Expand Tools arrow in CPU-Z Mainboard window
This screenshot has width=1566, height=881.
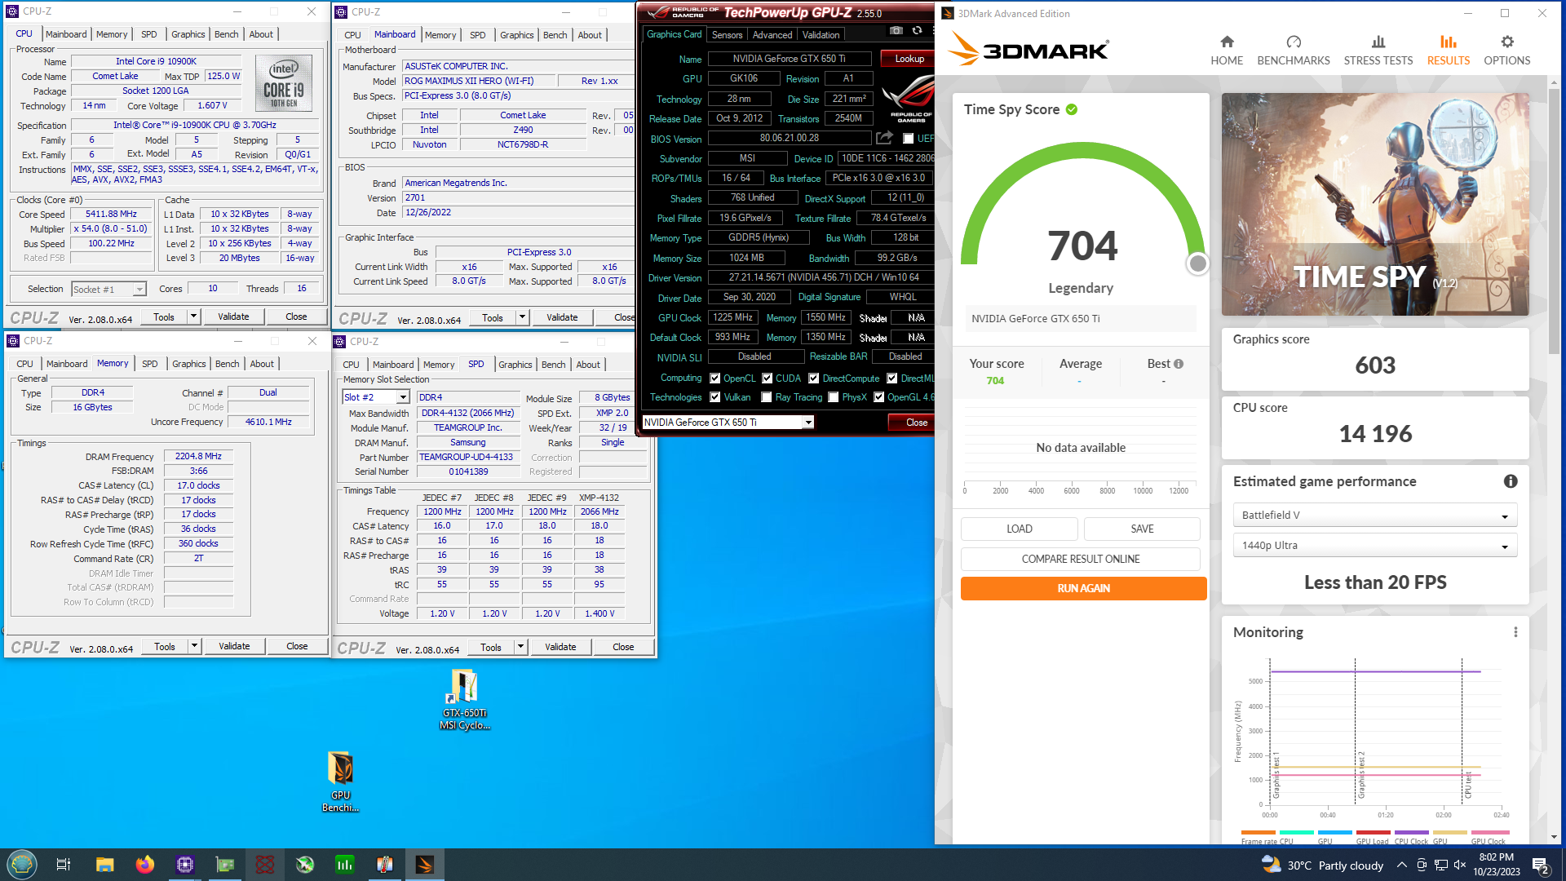tap(522, 317)
